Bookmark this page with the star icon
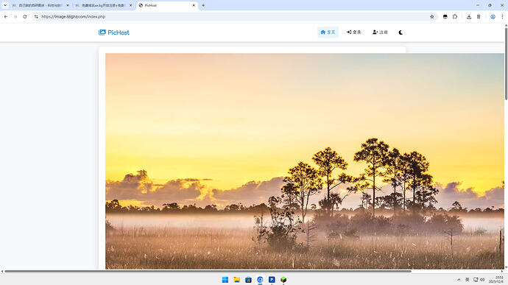Viewport: 508px width, 285px height. 432,16
